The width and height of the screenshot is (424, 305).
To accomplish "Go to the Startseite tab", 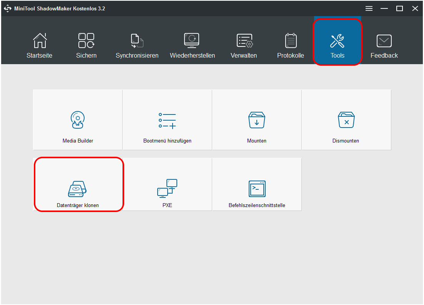I will (39, 45).
